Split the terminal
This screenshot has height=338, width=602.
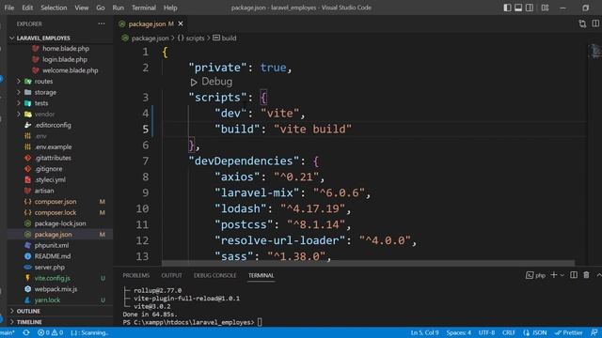(x=574, y=275)
